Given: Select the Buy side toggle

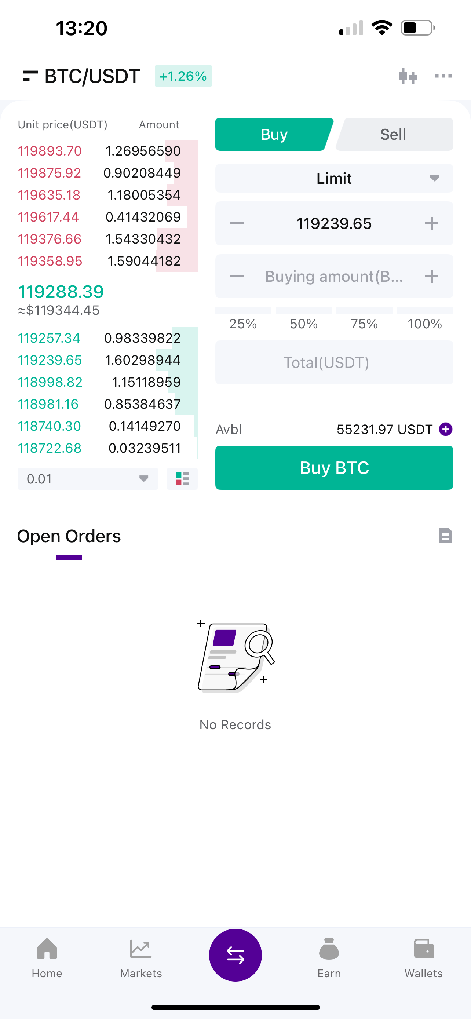Looking at the screenshot, I should (274, 135).
